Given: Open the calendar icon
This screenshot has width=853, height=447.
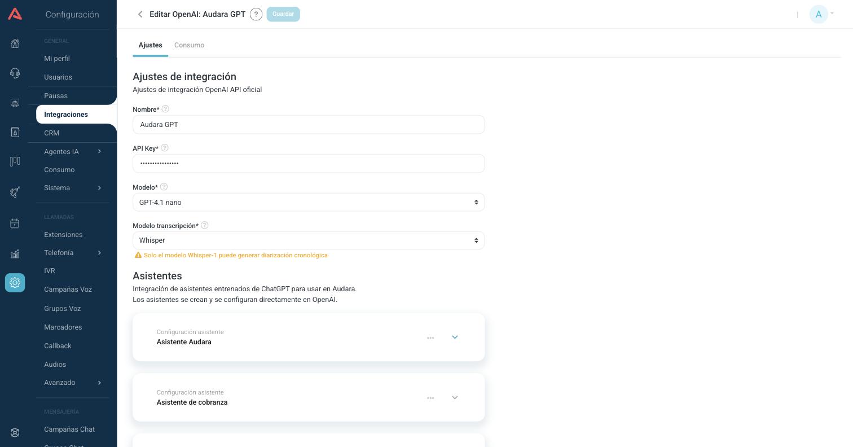Looking at the screenshot, I should click(15, 224).
